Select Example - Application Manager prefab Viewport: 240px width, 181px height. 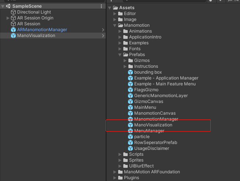(166, 78)
